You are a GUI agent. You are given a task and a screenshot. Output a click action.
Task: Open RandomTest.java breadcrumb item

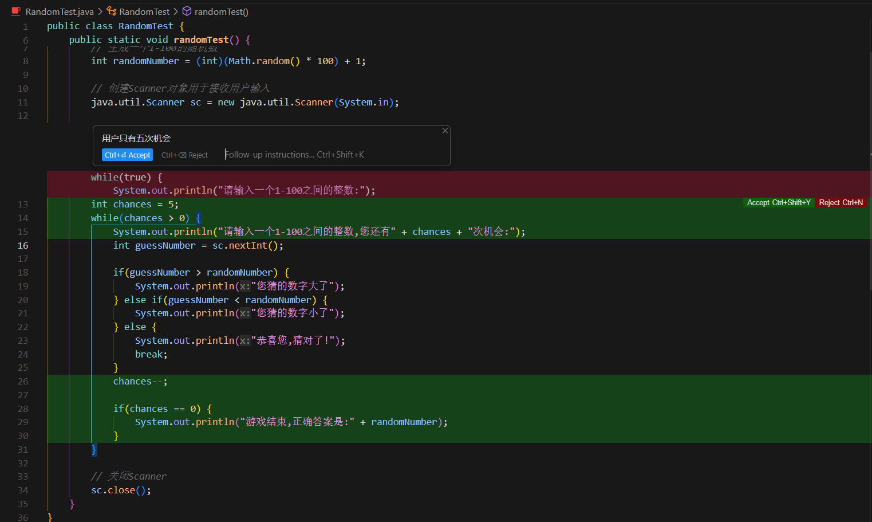(60, 11)
